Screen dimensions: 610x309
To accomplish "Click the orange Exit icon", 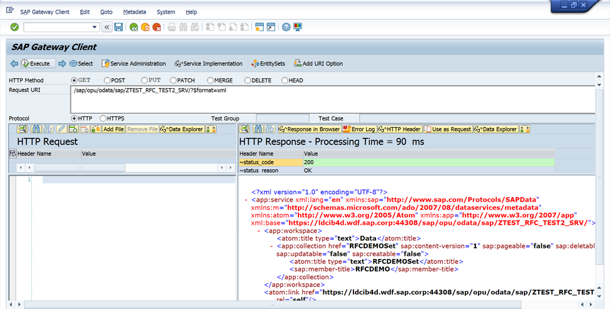I will pyautogui.click(x=145, y=27).
